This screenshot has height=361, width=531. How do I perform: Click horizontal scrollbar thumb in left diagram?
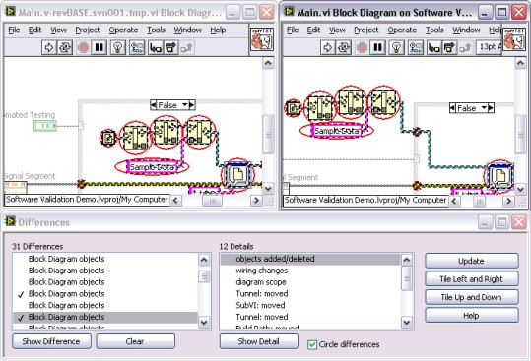click(213, 201)
